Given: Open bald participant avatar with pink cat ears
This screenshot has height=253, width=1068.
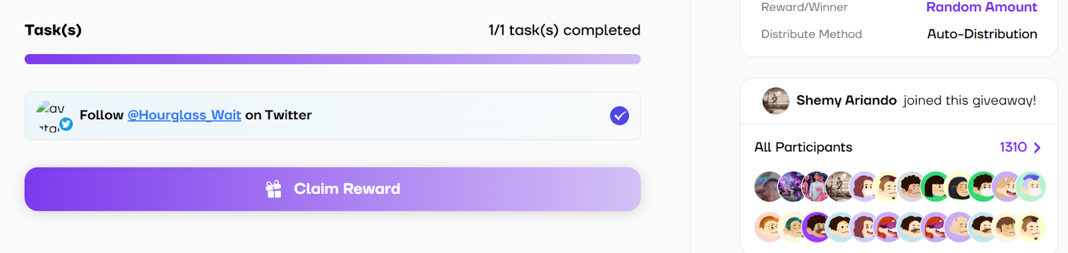Looking at the screenshot, I should pyautogui.click(x=959, y=227).
